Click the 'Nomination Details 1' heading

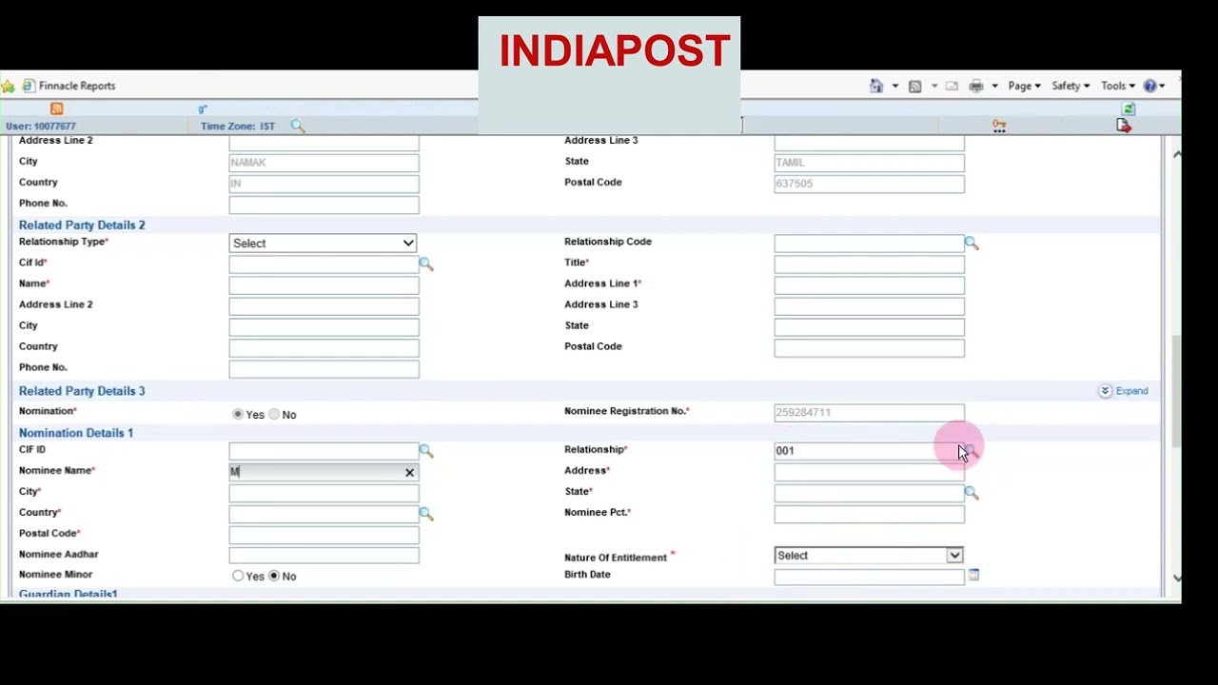pyautogui.click(x=76, y=433)
